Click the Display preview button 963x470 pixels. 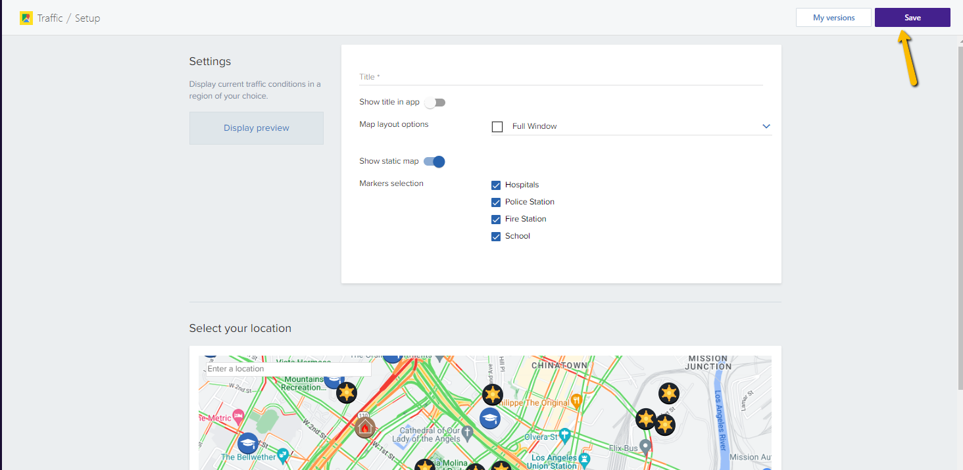click(256, 128)
